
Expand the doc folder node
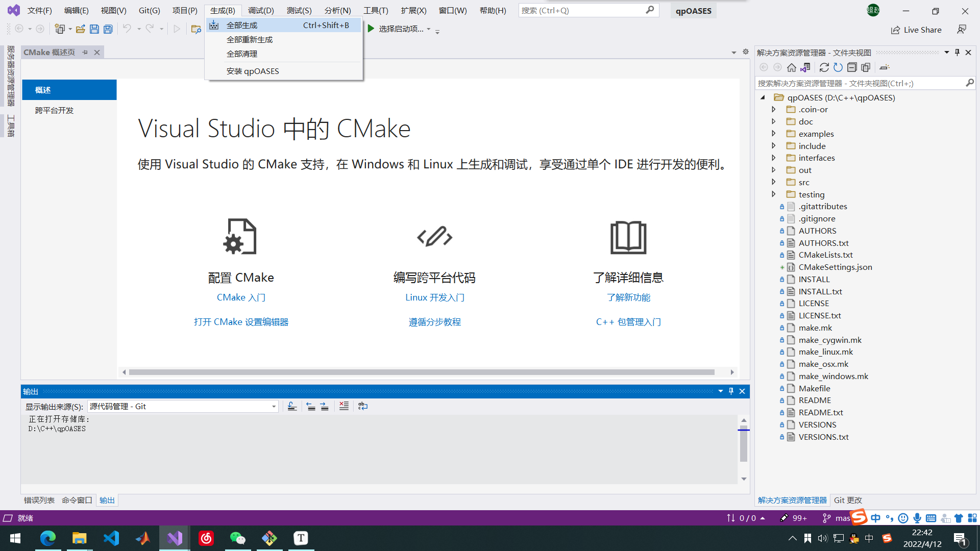(774, 121)
